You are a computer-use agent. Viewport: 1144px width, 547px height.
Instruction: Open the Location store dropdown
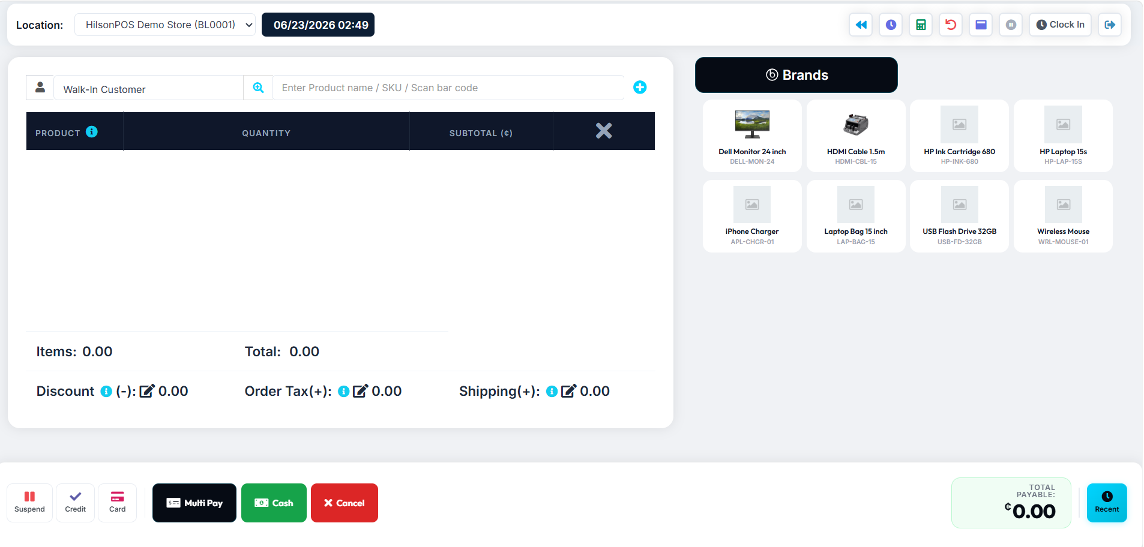(165, 25)
